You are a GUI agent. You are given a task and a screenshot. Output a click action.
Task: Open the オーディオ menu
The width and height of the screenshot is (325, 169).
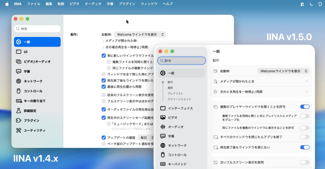tap(93, 4)
